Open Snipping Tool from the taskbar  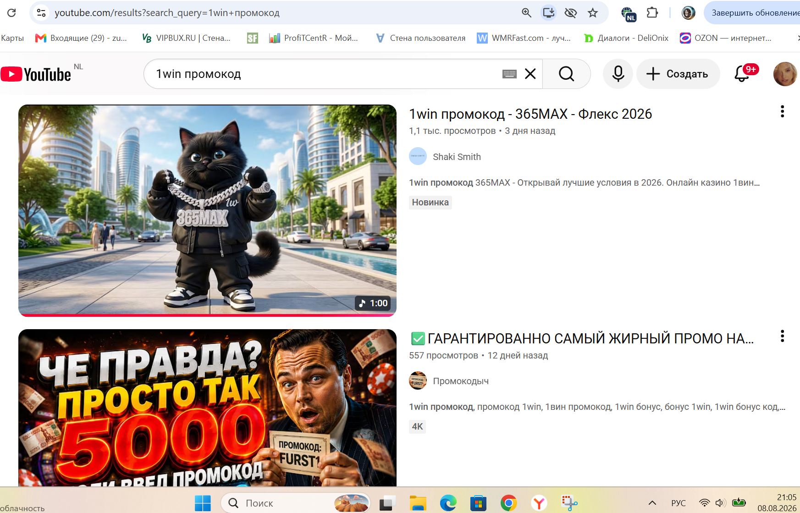[x=569, y=503]
